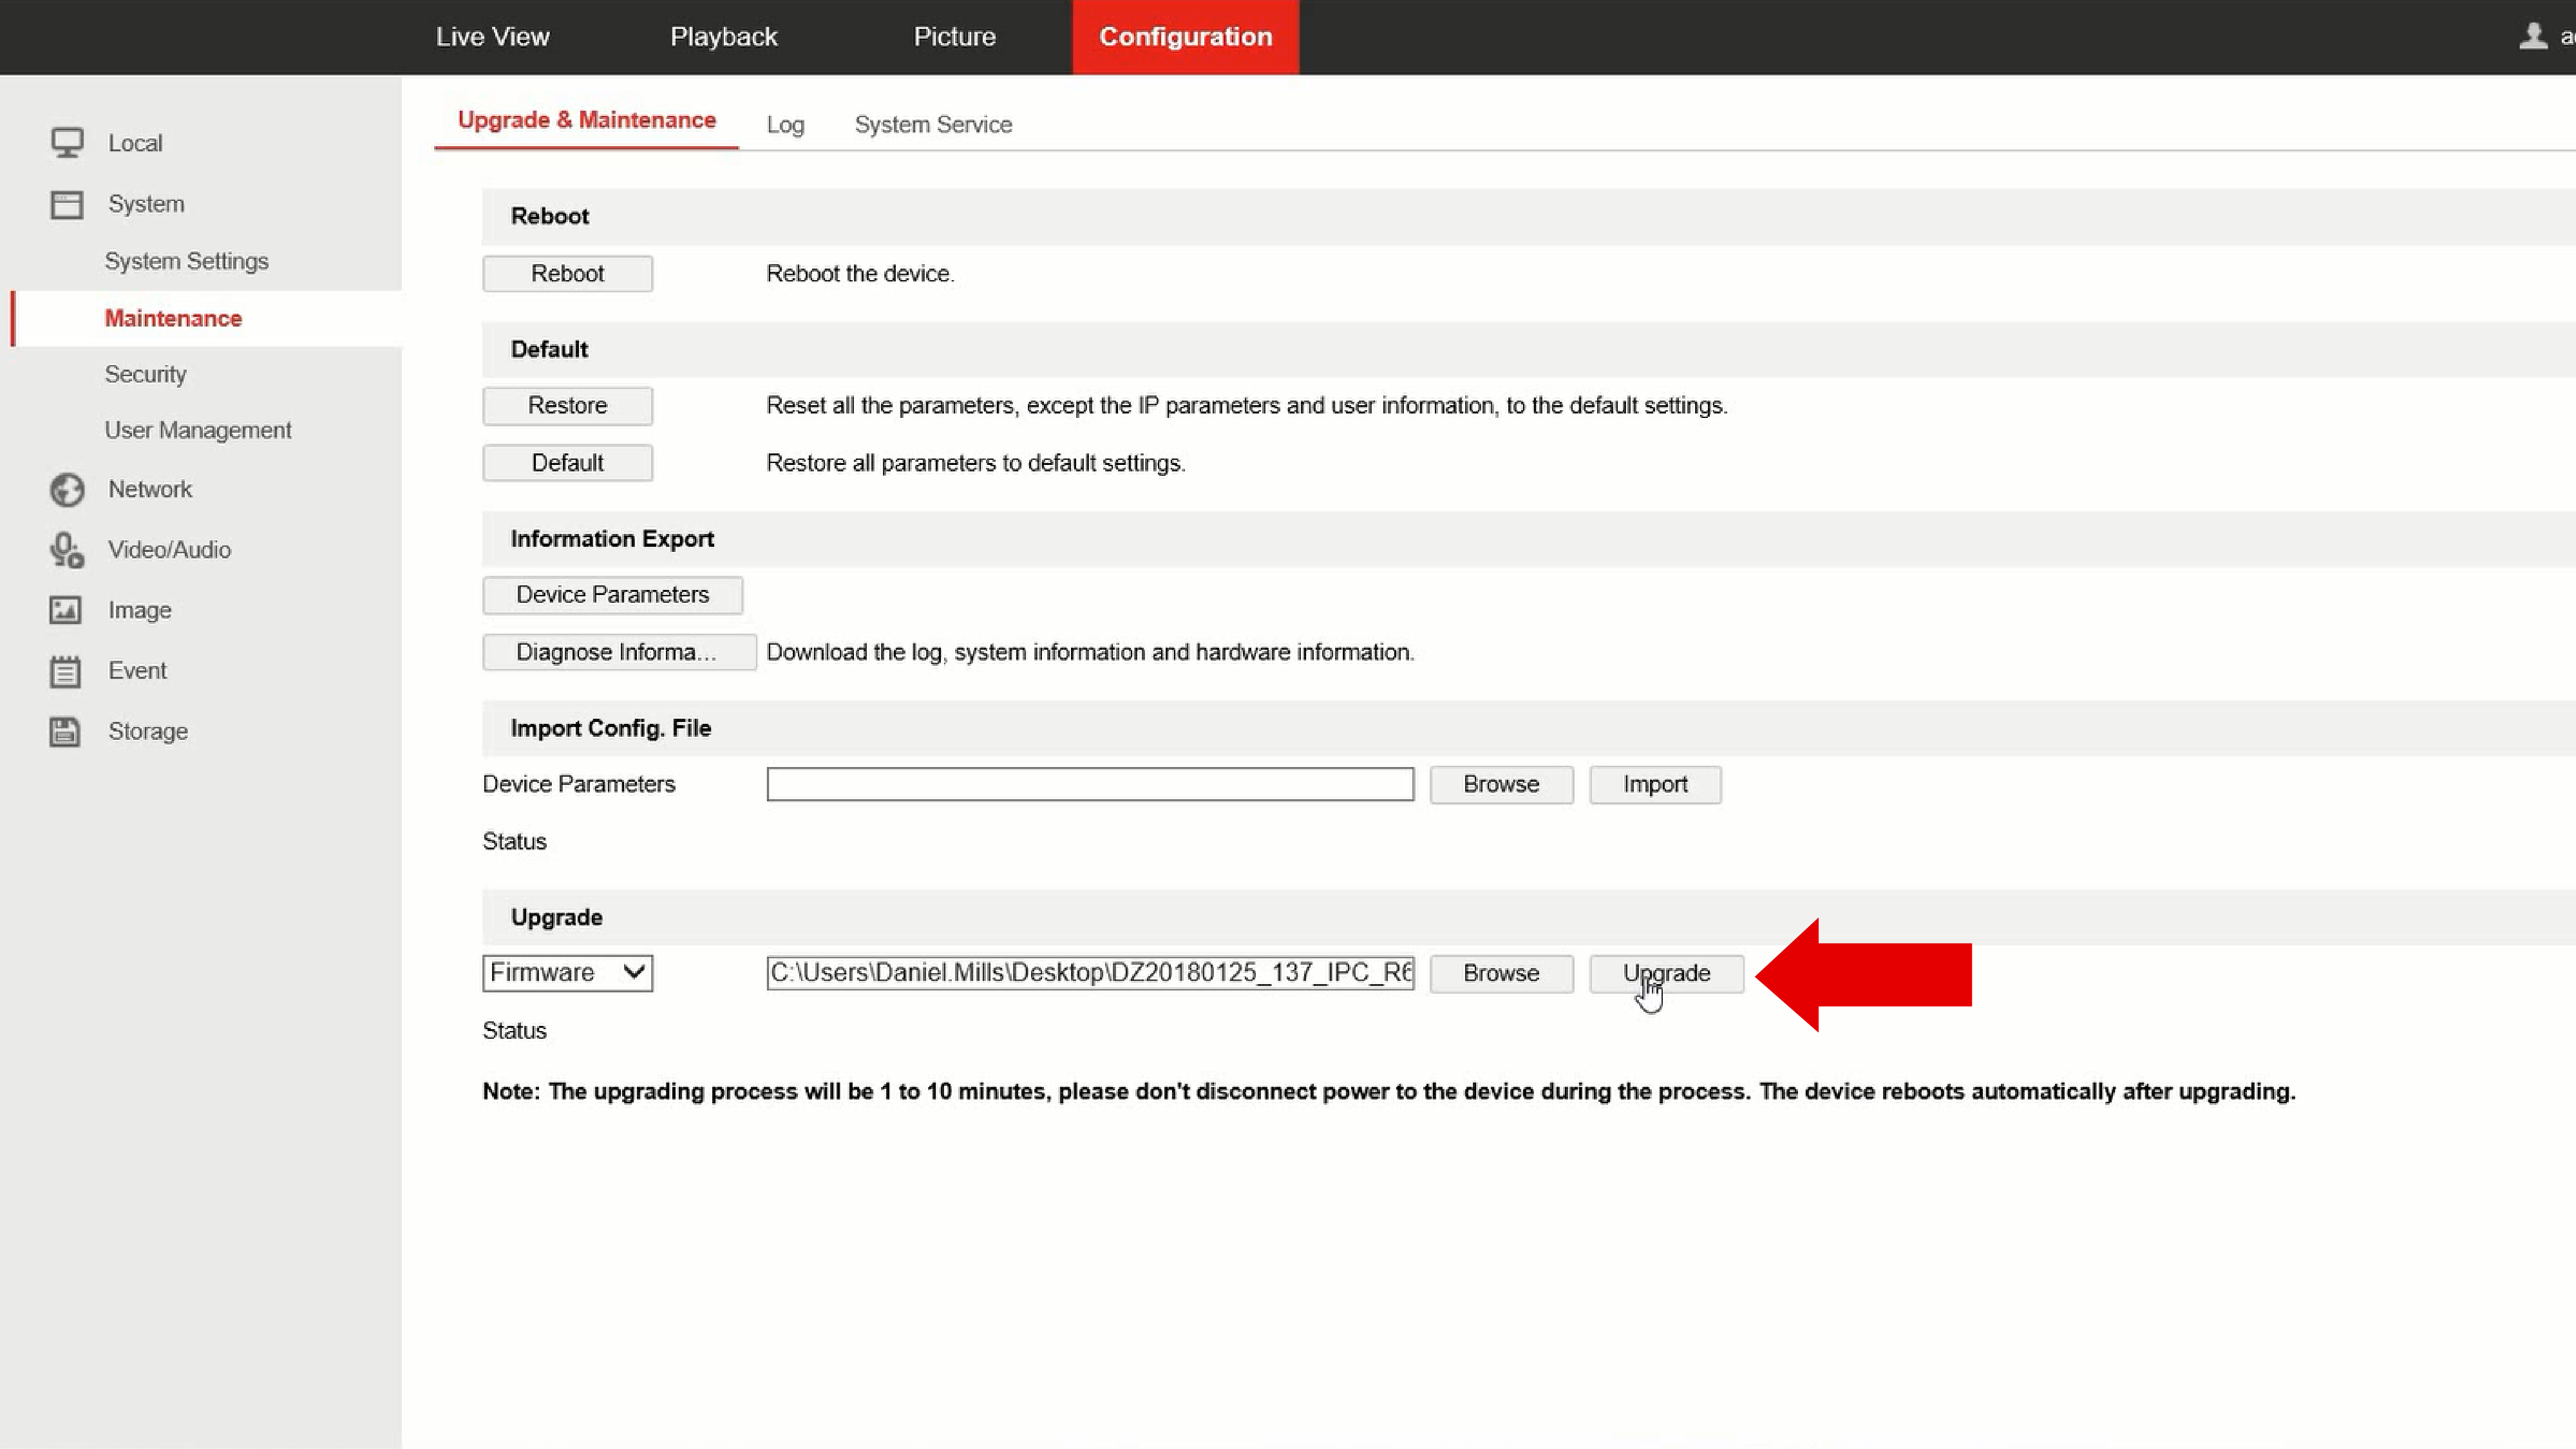Click the Image picture icon
This screenshot has width=2576, height=1449.
[66, 610]
